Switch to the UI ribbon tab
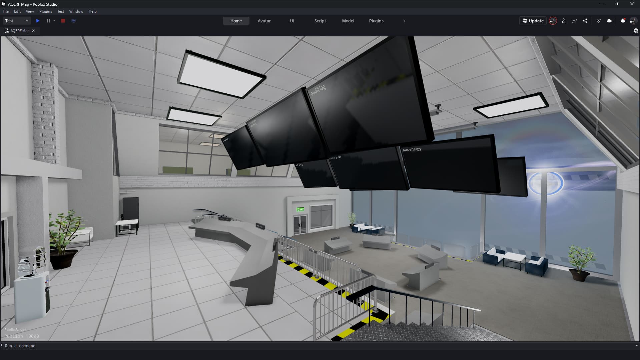Viewport: 640px width, 360px height. pyautogui.click(x=292, y=21)
